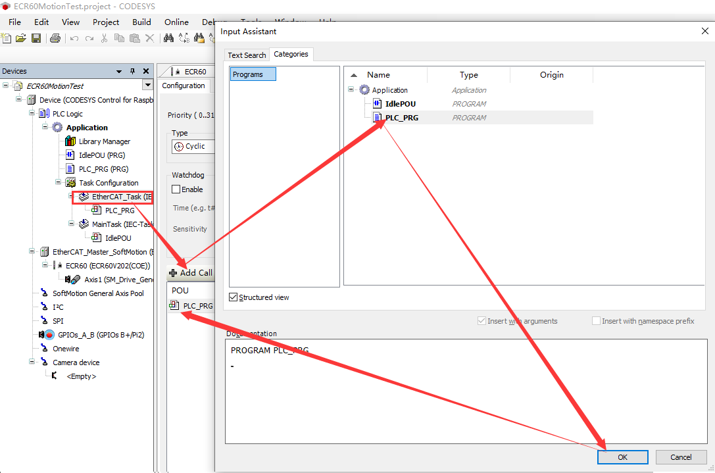
Task: Switch to the Categories tab
Action: [291, 55]
